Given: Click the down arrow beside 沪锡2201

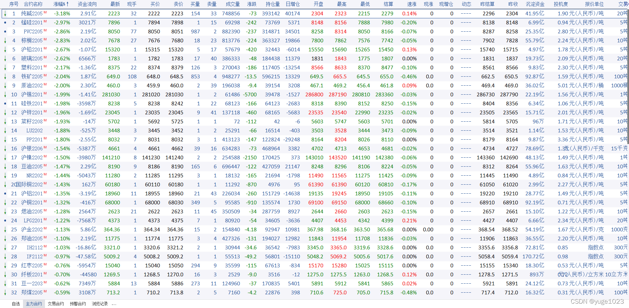Looking at the screenshot, I should (5, 94).
